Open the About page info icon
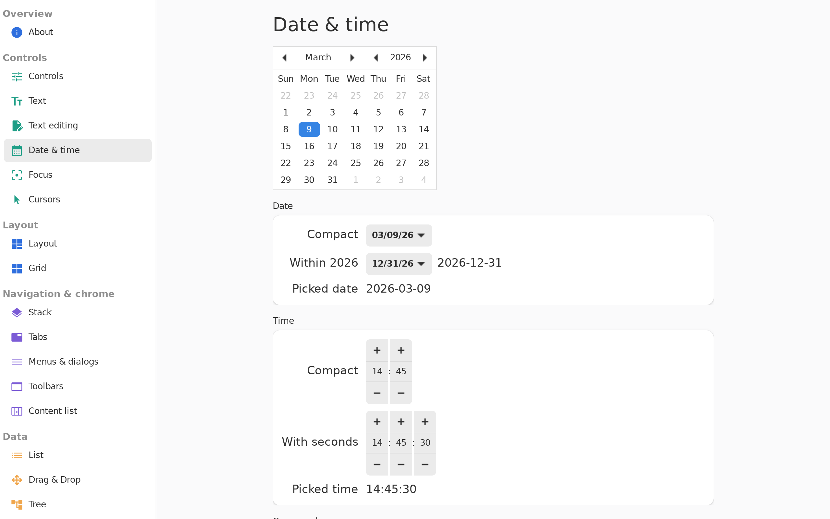 (x=17, y=32)
